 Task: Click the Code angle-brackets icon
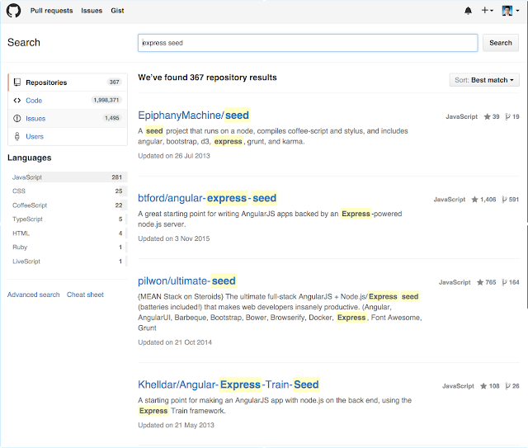[17, 101]
